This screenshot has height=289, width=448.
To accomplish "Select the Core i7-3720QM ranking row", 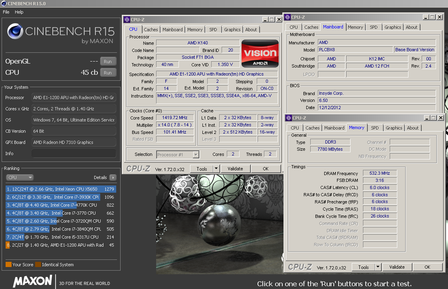I will click(x=61, y=221).
